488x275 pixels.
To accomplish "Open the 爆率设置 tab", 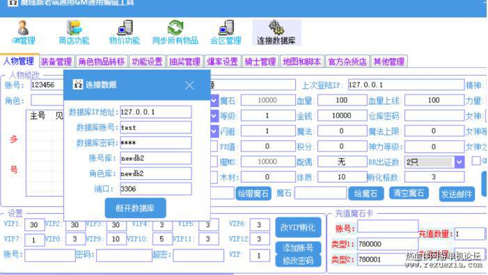I will (223, 61).
